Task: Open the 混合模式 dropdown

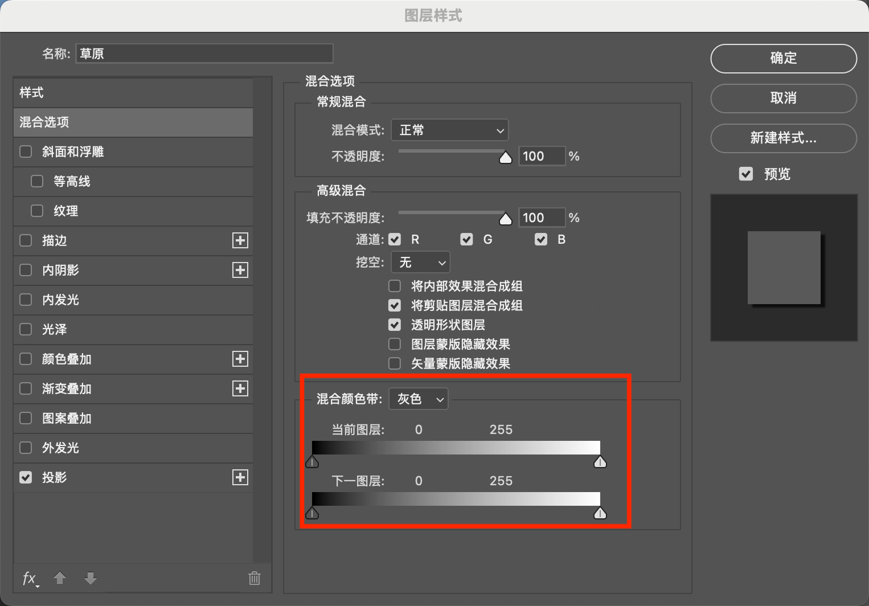Action: (x=449, y=130)
